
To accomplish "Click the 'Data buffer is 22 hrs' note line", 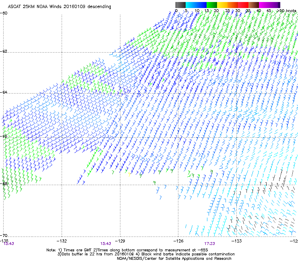I will coord(146,254).
